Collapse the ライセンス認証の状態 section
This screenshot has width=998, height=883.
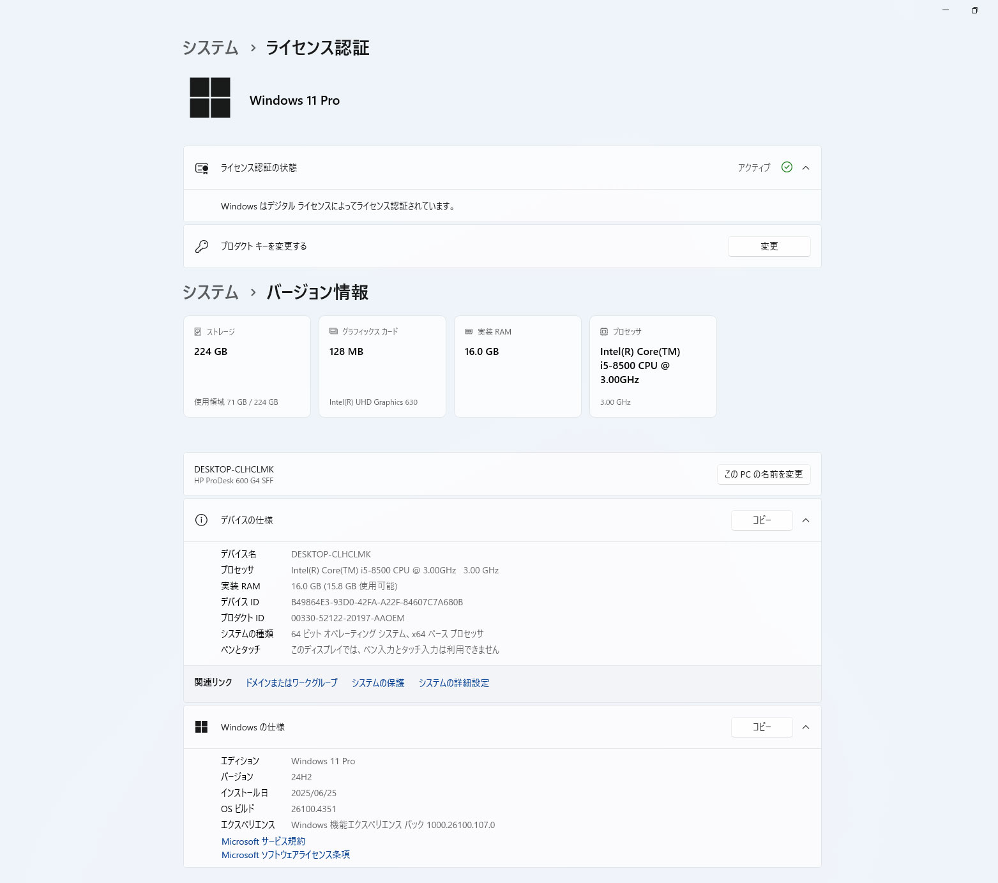tap(806, 168)
